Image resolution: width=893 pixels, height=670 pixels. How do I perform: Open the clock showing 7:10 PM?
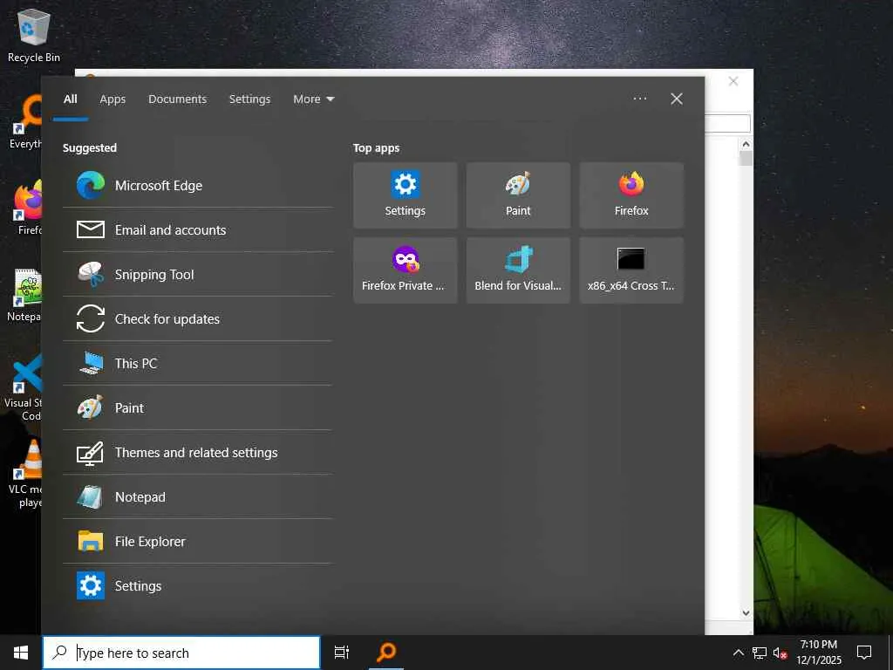tap(818, 653)
